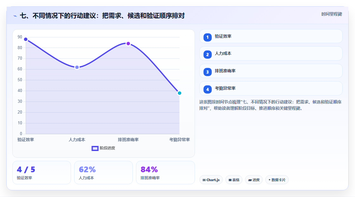
Task: Select the 排班准确率 milestone row
Action: point(271,71)
